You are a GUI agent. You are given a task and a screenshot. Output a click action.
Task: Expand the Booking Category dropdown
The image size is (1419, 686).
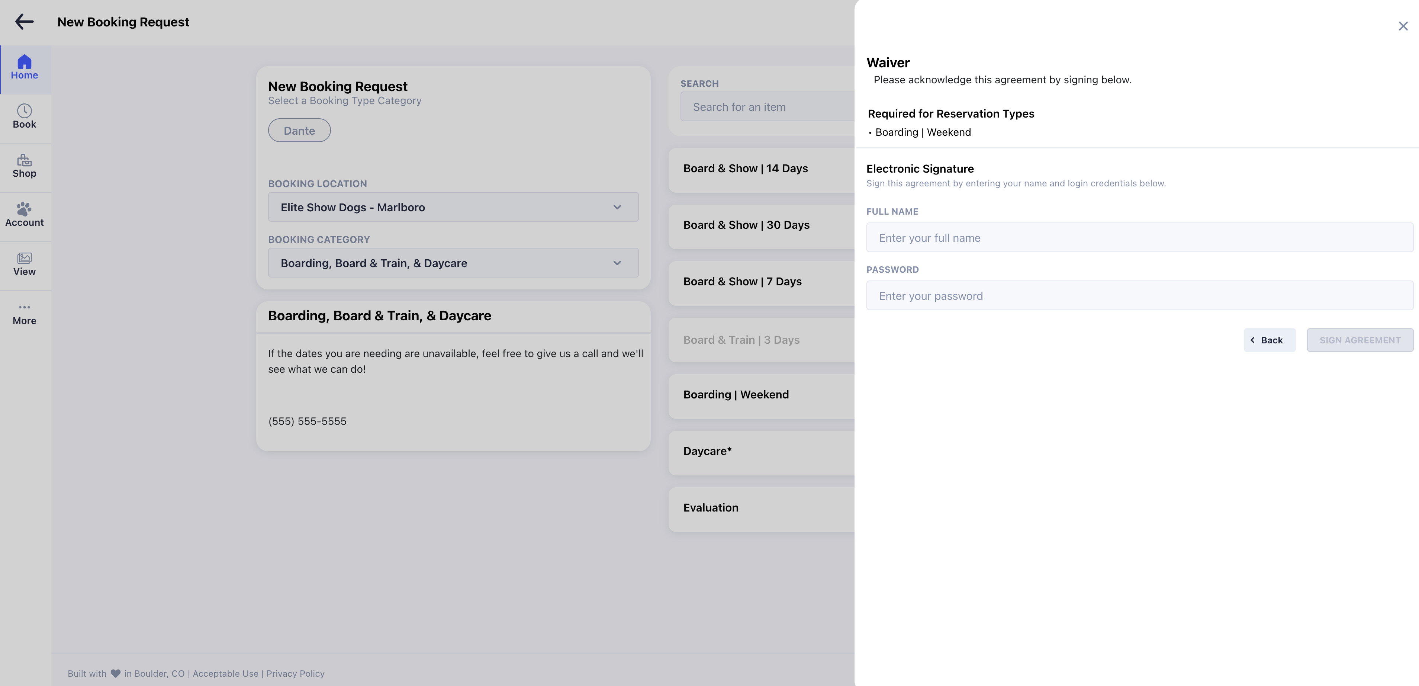453,263
